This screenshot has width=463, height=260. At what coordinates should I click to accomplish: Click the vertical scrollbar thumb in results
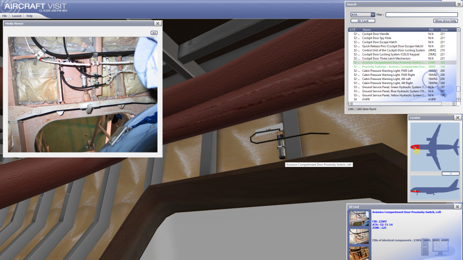click(458, 89)
